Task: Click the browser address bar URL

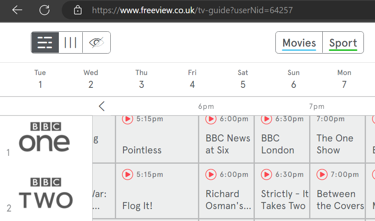Action: [x=192, y=10]
